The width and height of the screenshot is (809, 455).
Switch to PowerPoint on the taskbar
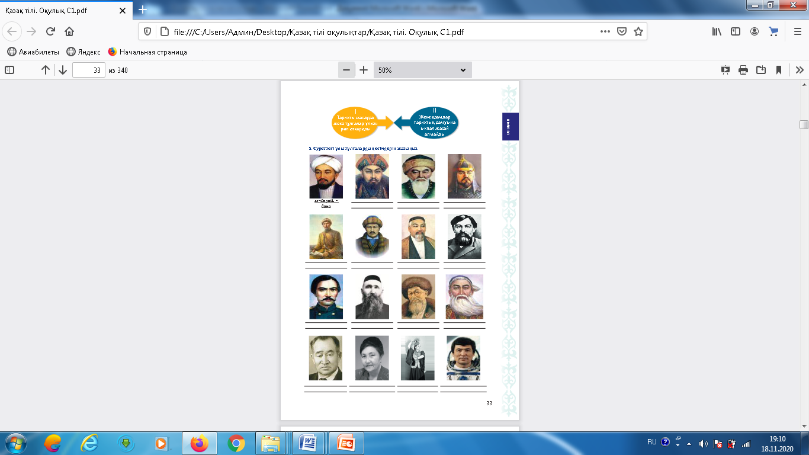click(346, 443)
